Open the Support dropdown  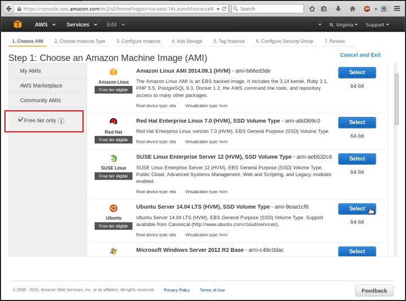click(x=377, y=25)
